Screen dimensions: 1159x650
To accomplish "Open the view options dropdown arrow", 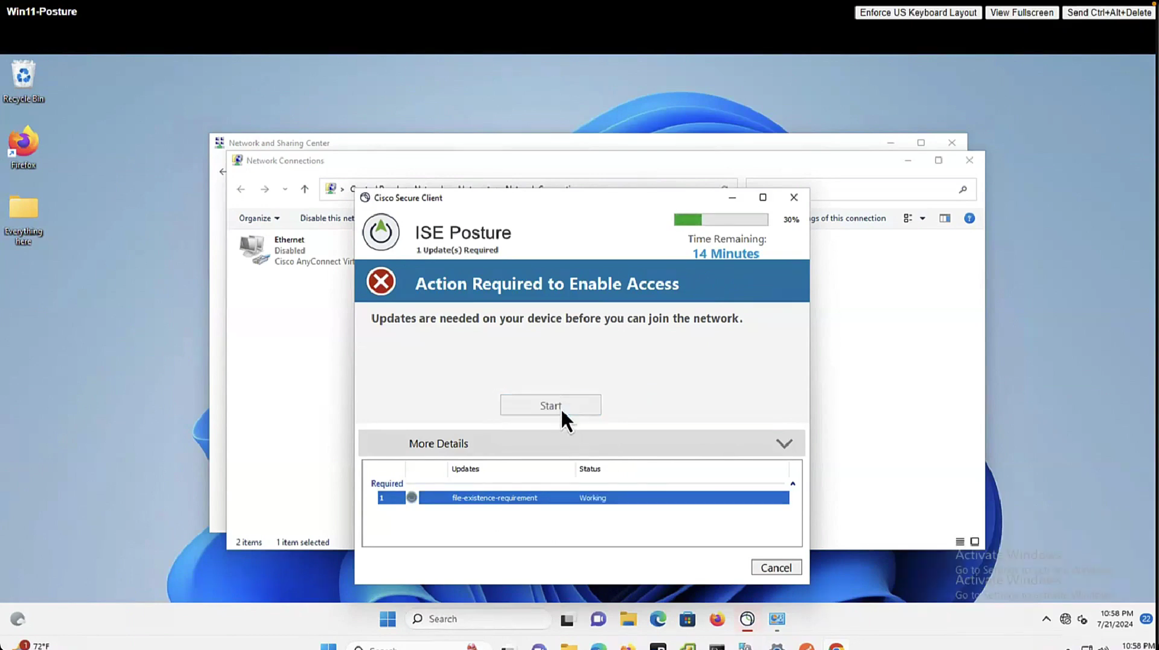I will tap(922, 218).
